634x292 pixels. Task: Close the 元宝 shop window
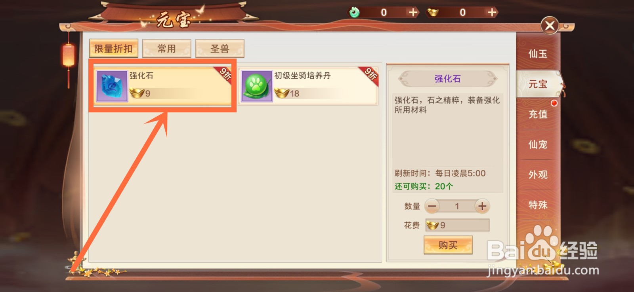550,26
